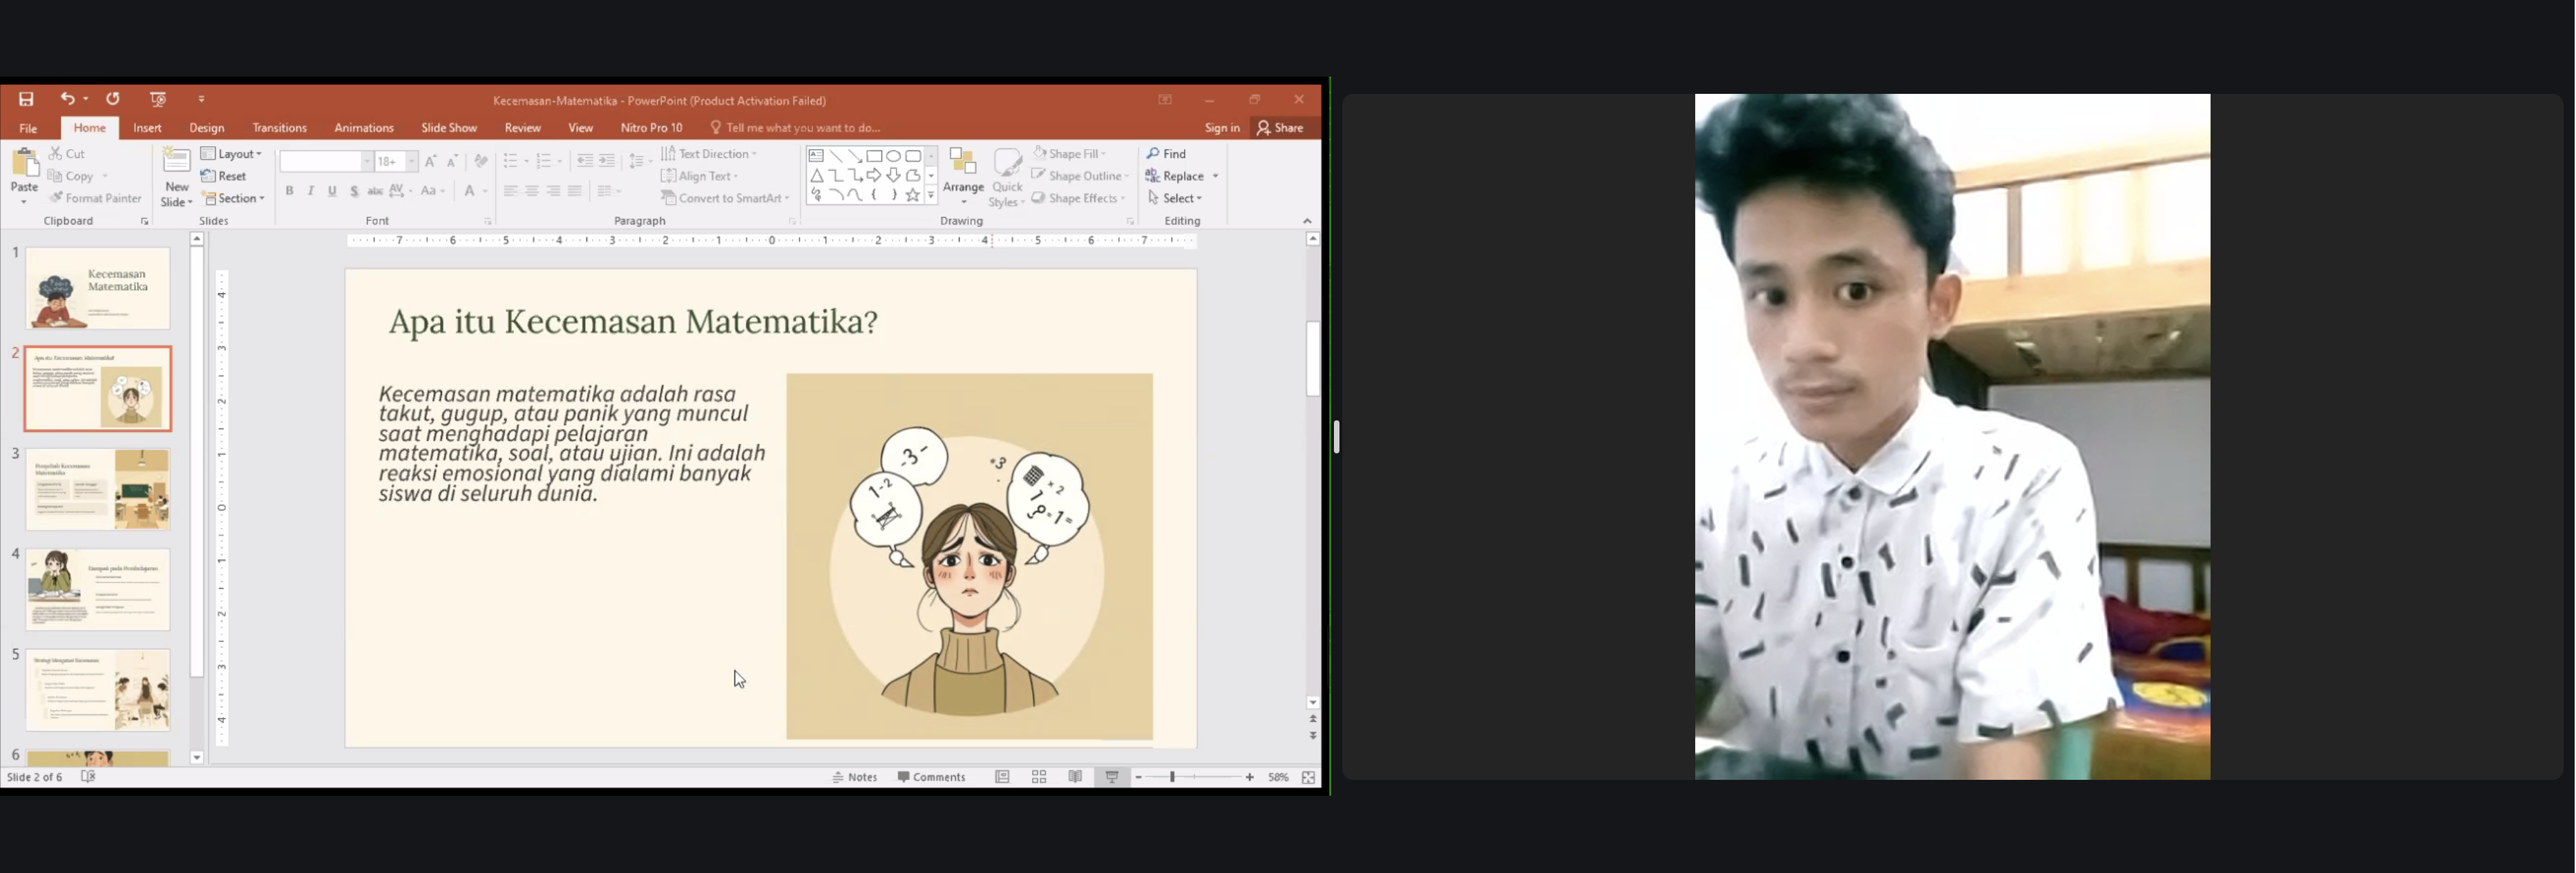
Task: Open the Select dropdown in Editing
Action: [1176, 199]
